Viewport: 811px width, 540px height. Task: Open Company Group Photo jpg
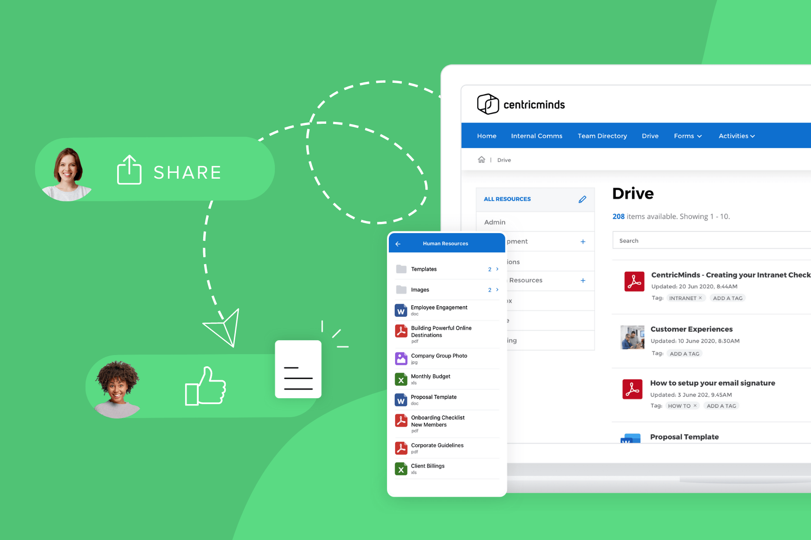447,359
